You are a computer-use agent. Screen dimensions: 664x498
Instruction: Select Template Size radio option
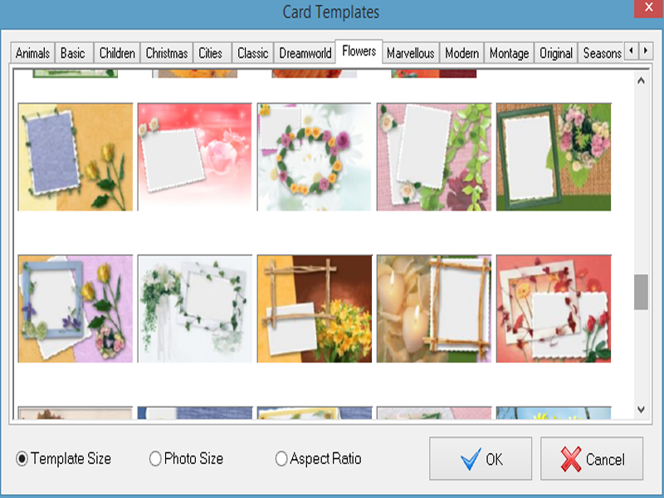point(64,459)
